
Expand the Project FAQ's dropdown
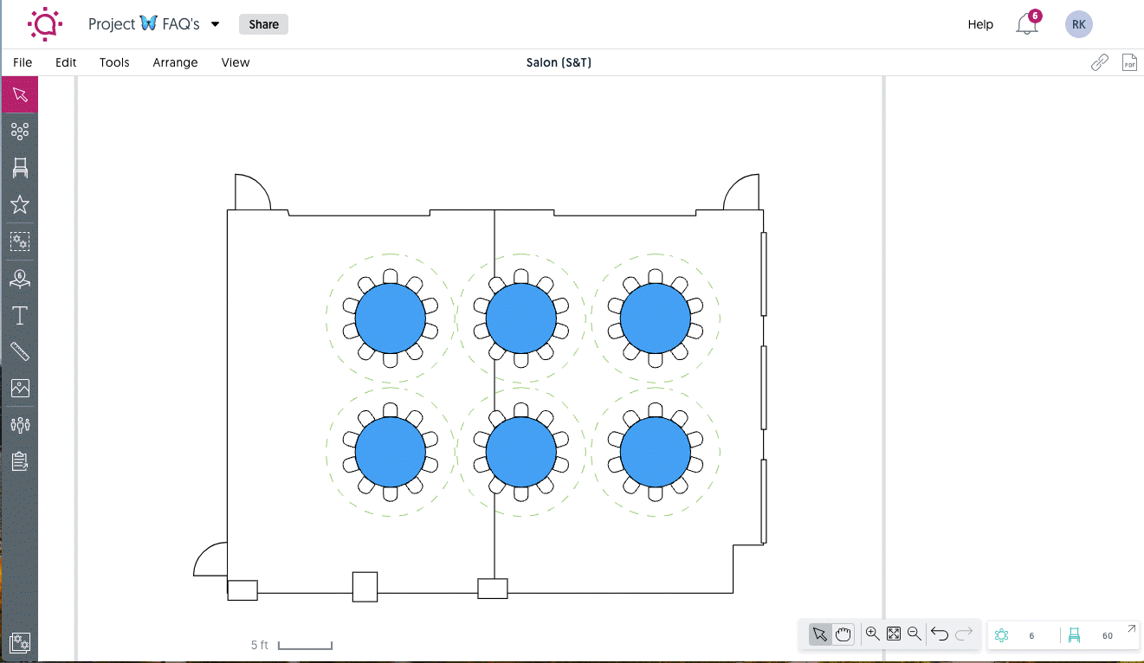click(213, 24)
